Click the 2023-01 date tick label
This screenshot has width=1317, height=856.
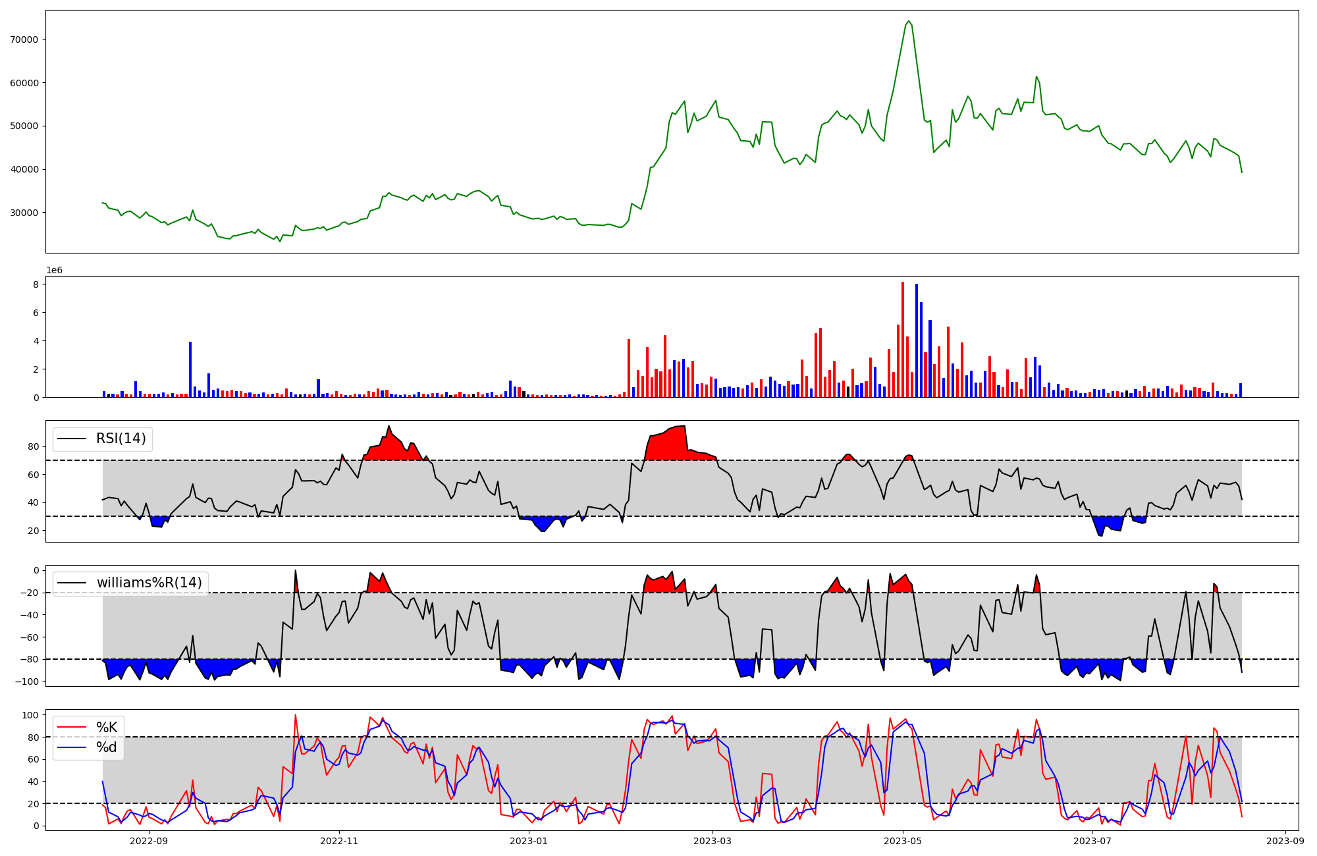click(x=529, y=841)
